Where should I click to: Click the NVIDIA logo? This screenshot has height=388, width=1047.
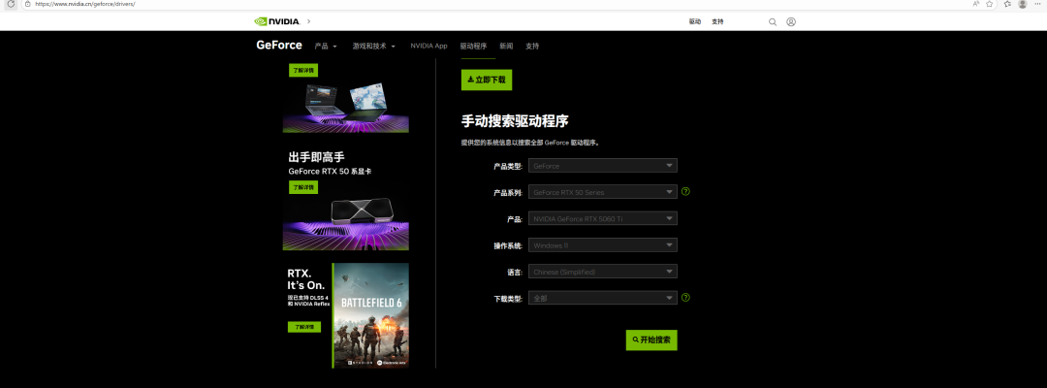pos(277,21)
